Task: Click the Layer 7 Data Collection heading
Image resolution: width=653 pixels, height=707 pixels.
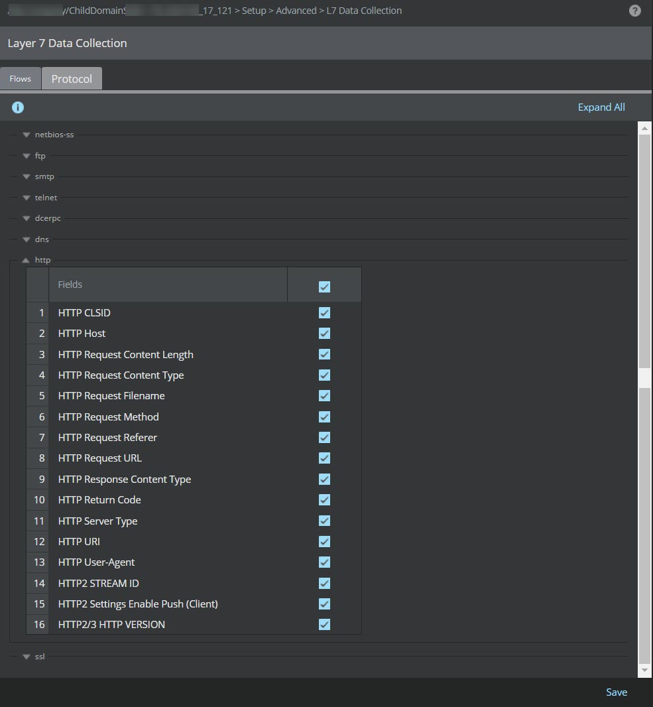Action: pos(67,43)
